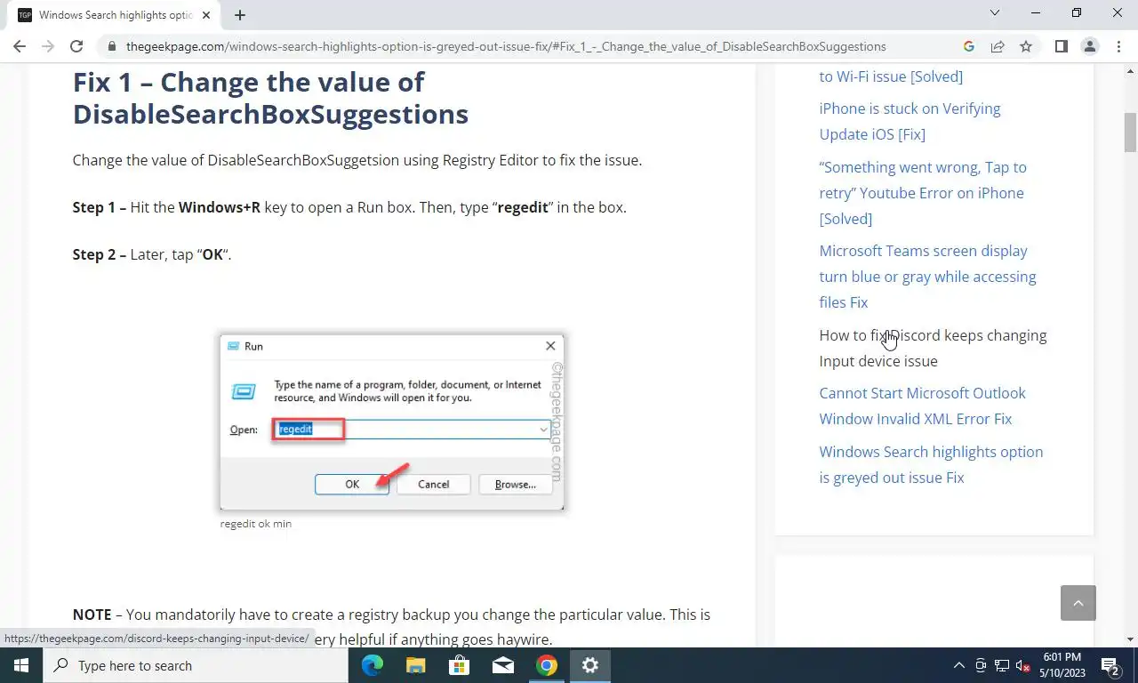
Task: Show hidden system tray icons
Action: [x=958, y=665]
